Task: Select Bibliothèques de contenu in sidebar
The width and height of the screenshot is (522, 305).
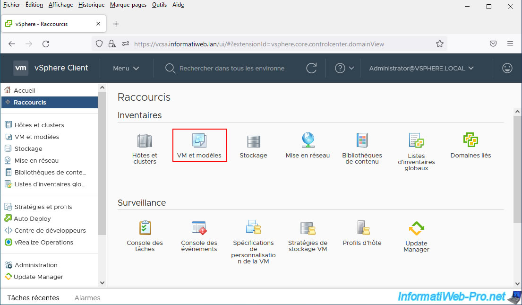Action: tap(50, 172)
